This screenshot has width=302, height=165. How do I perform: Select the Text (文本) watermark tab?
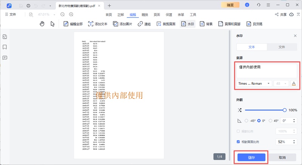point(252,47)
